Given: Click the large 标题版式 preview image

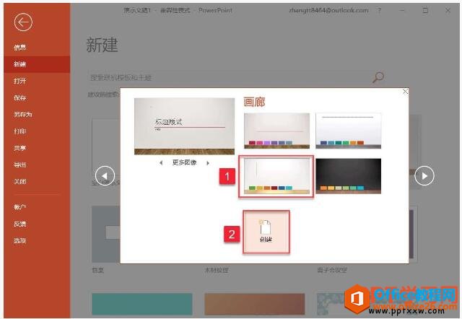Looking at the screenshot, I should tap(185, 126).
